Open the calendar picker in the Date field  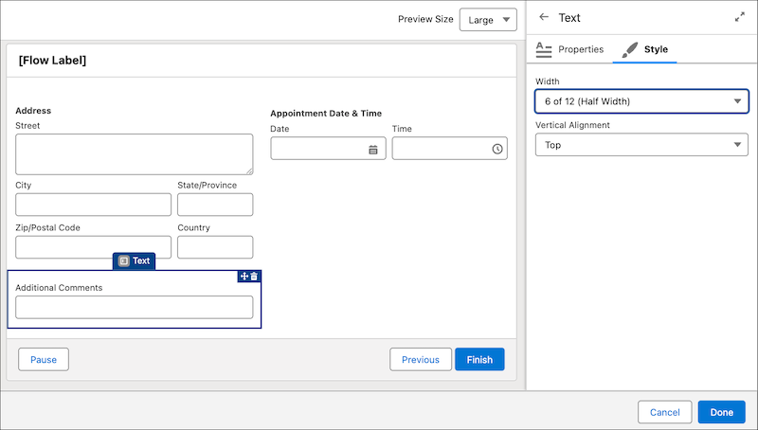373,150
